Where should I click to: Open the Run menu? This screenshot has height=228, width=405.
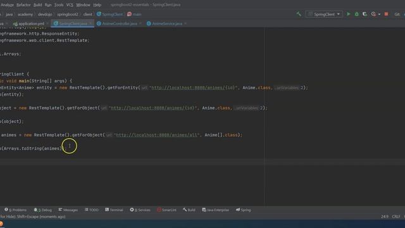pos(48,5)
